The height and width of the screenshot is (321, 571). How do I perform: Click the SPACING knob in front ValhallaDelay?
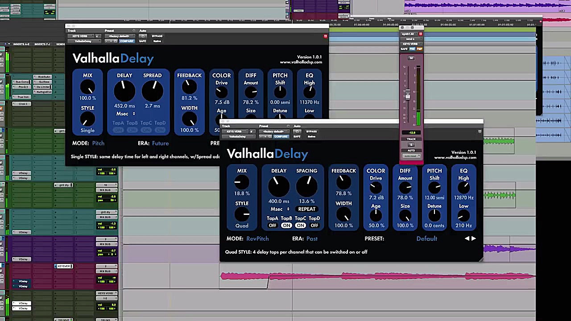[x=306, y=186]
